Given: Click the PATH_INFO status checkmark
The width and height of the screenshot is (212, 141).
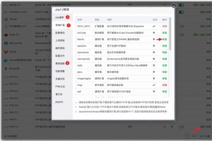Looking at the screenshot, I should pos(154,26).
